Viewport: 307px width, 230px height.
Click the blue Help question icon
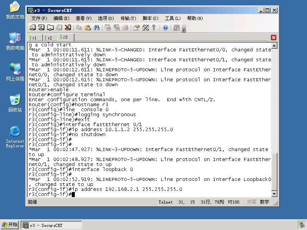[165, 28]
